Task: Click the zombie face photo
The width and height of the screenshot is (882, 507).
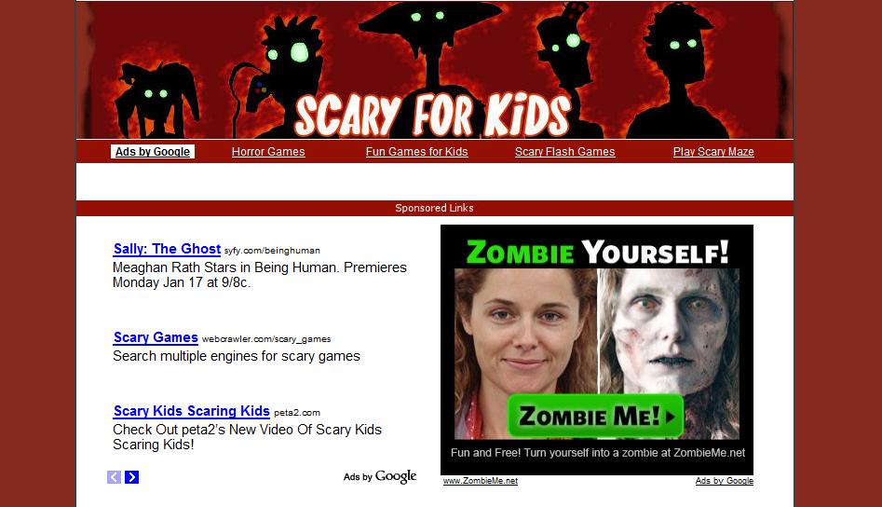Action: coord(670,331)
